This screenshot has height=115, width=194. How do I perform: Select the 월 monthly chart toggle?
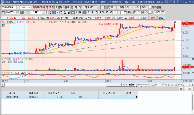[65, 12]
